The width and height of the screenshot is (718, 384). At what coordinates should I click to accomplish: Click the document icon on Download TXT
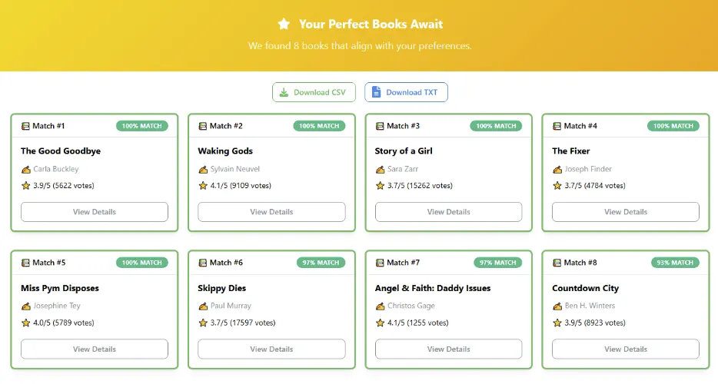(376, 93)
